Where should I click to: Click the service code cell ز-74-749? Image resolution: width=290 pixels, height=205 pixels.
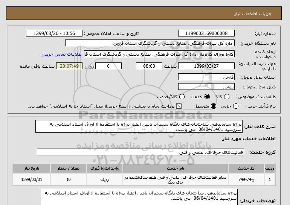[x=246, y=179]
